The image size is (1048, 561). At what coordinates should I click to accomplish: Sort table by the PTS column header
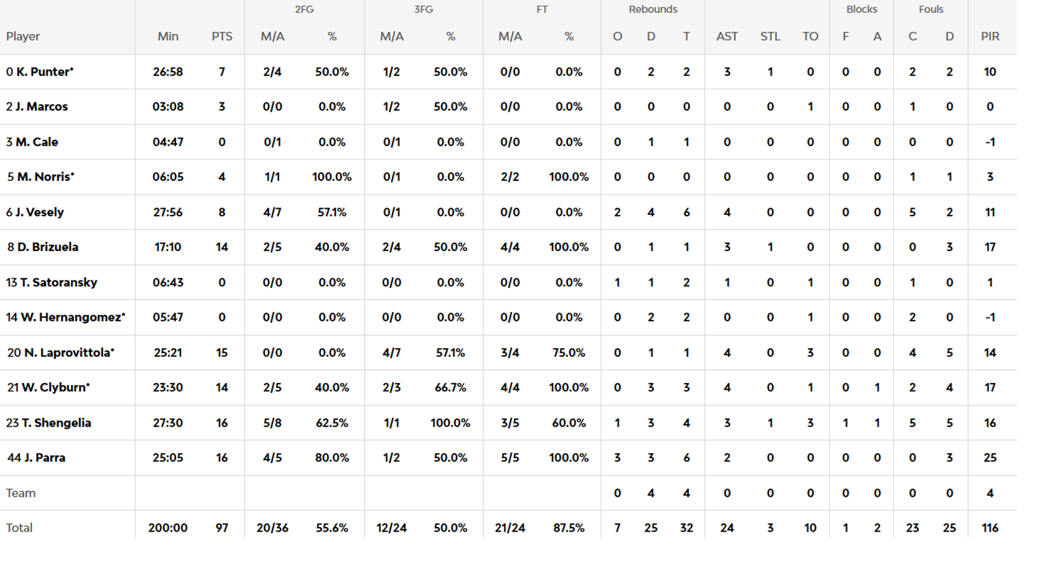(x=222, y=37)
